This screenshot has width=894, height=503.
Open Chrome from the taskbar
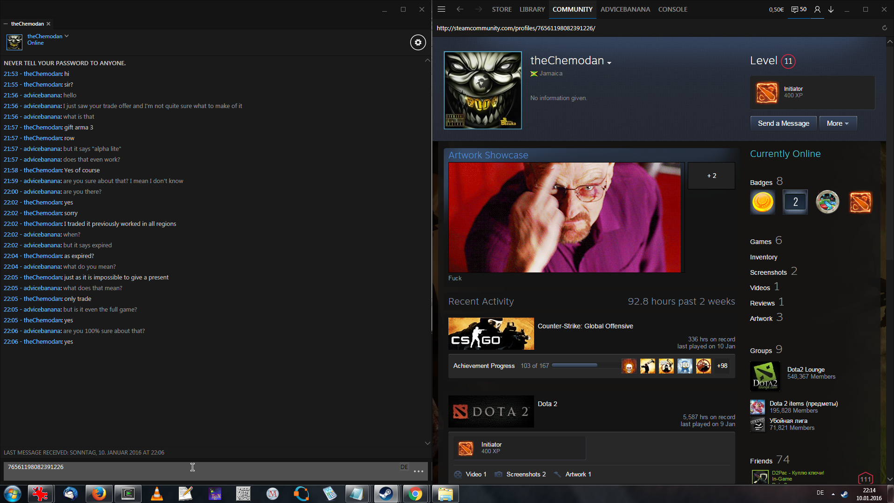click(415, 494)
